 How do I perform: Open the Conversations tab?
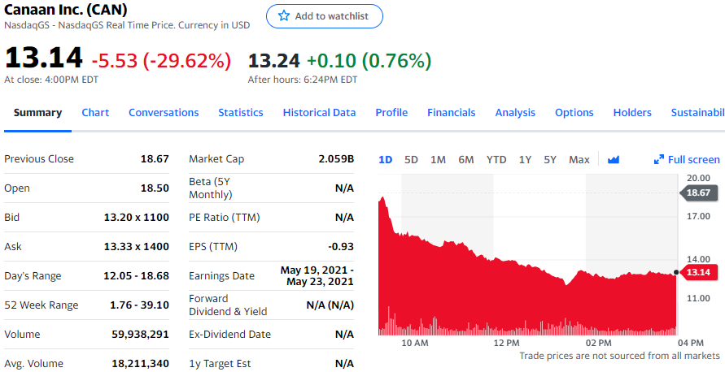pyautogui.click(x=164, y=113)
